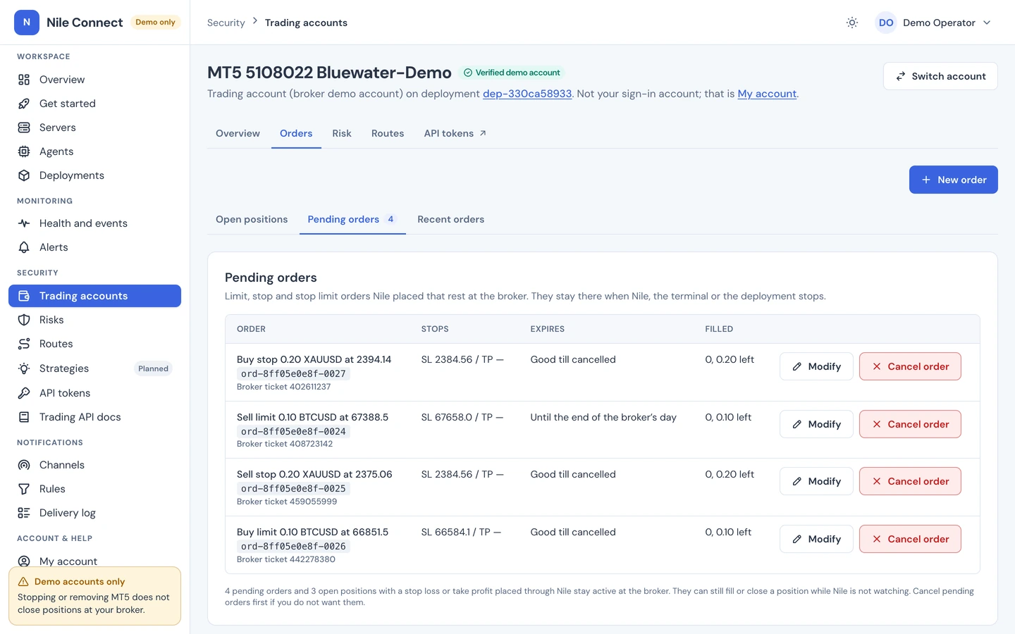Click the Switch account button
The image size is (1015, 634).
point(940,76)
